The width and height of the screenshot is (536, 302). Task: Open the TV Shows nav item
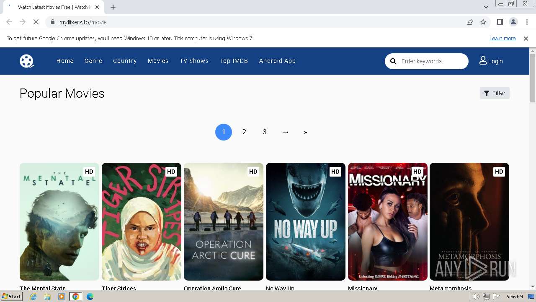click(194, 61)
